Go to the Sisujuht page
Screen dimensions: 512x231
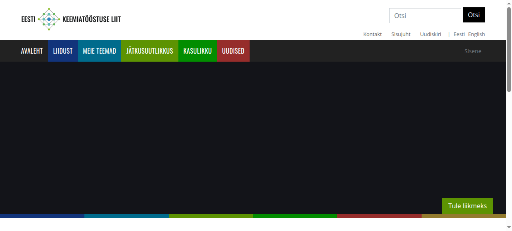click(x=401, y=34)
